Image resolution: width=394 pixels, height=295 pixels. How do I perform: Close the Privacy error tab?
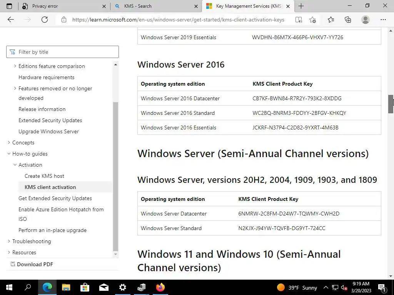click(104, 6)
